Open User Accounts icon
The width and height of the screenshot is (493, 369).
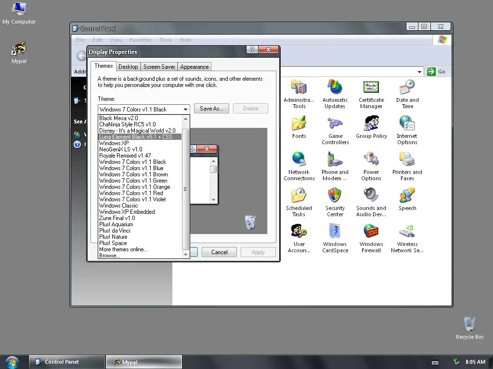[298, 232]
